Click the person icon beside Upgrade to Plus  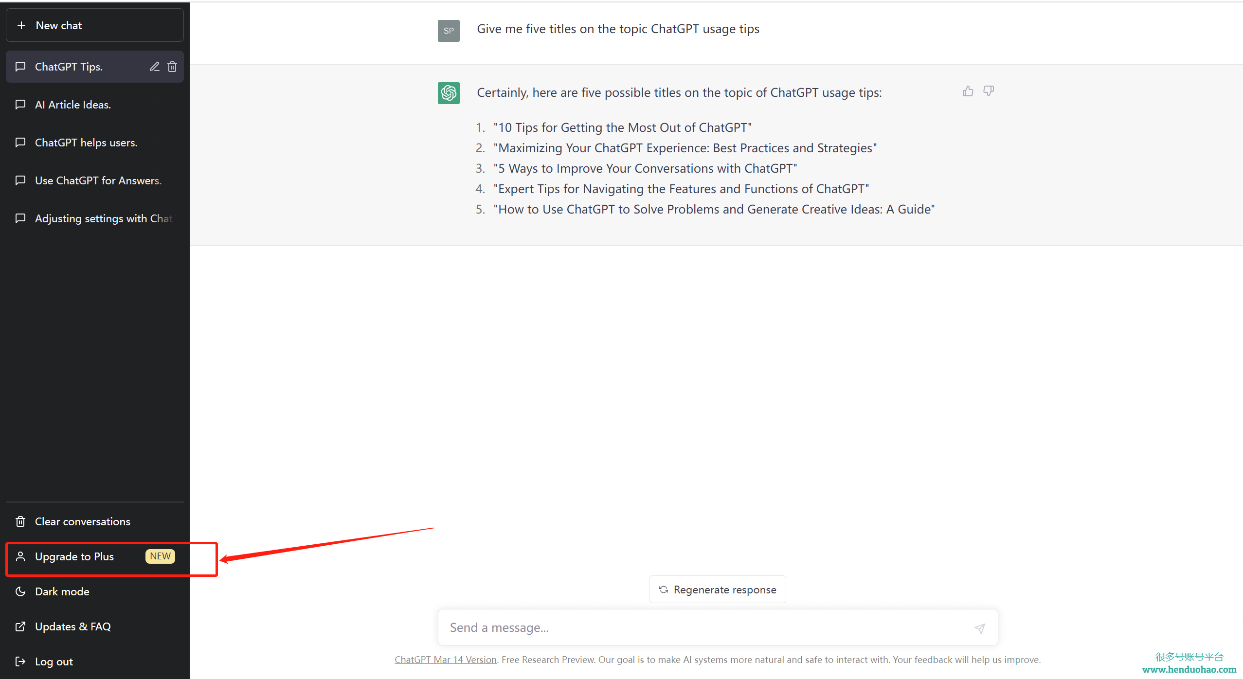coord(20,556)
